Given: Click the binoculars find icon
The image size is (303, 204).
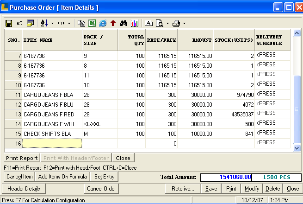Looking at the screenshot, I should (x=124, y=23).
